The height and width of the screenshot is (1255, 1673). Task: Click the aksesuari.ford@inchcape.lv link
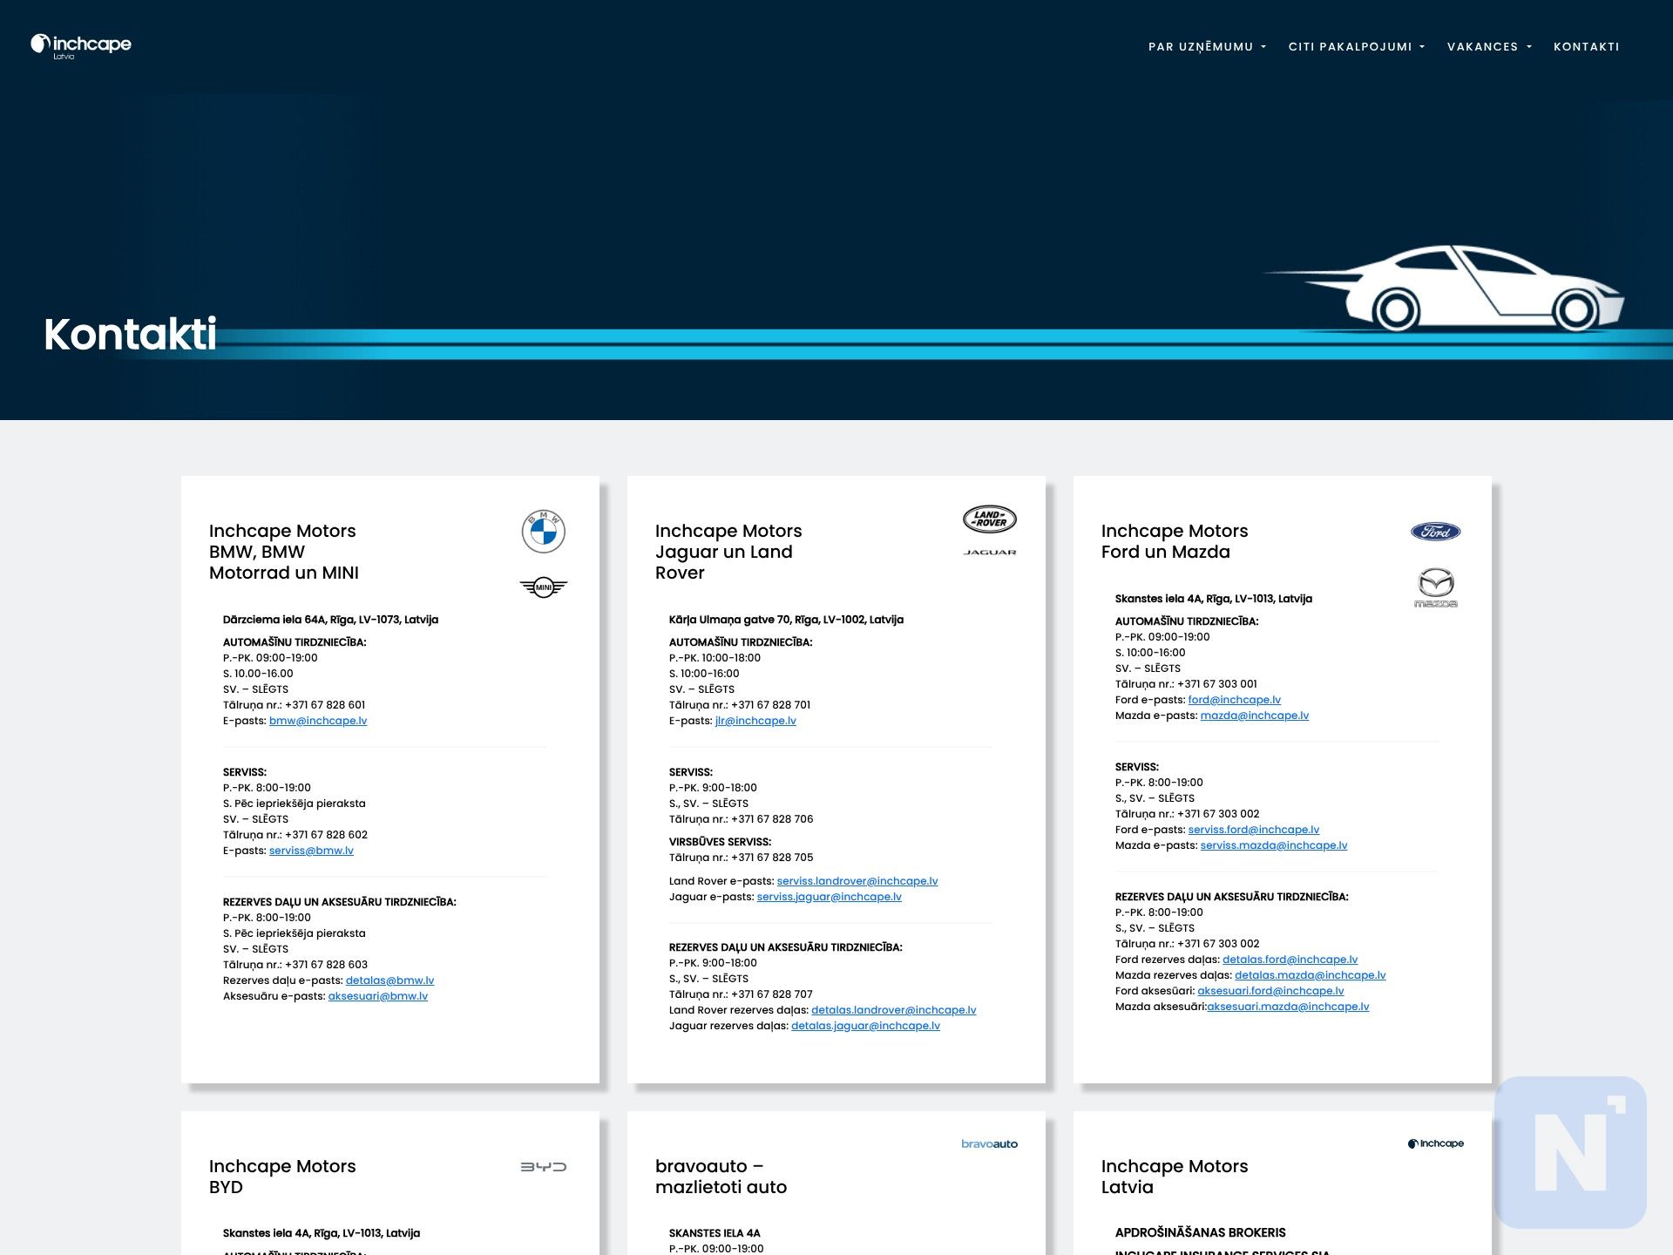pyautogui.click(x=1270, y=991)
